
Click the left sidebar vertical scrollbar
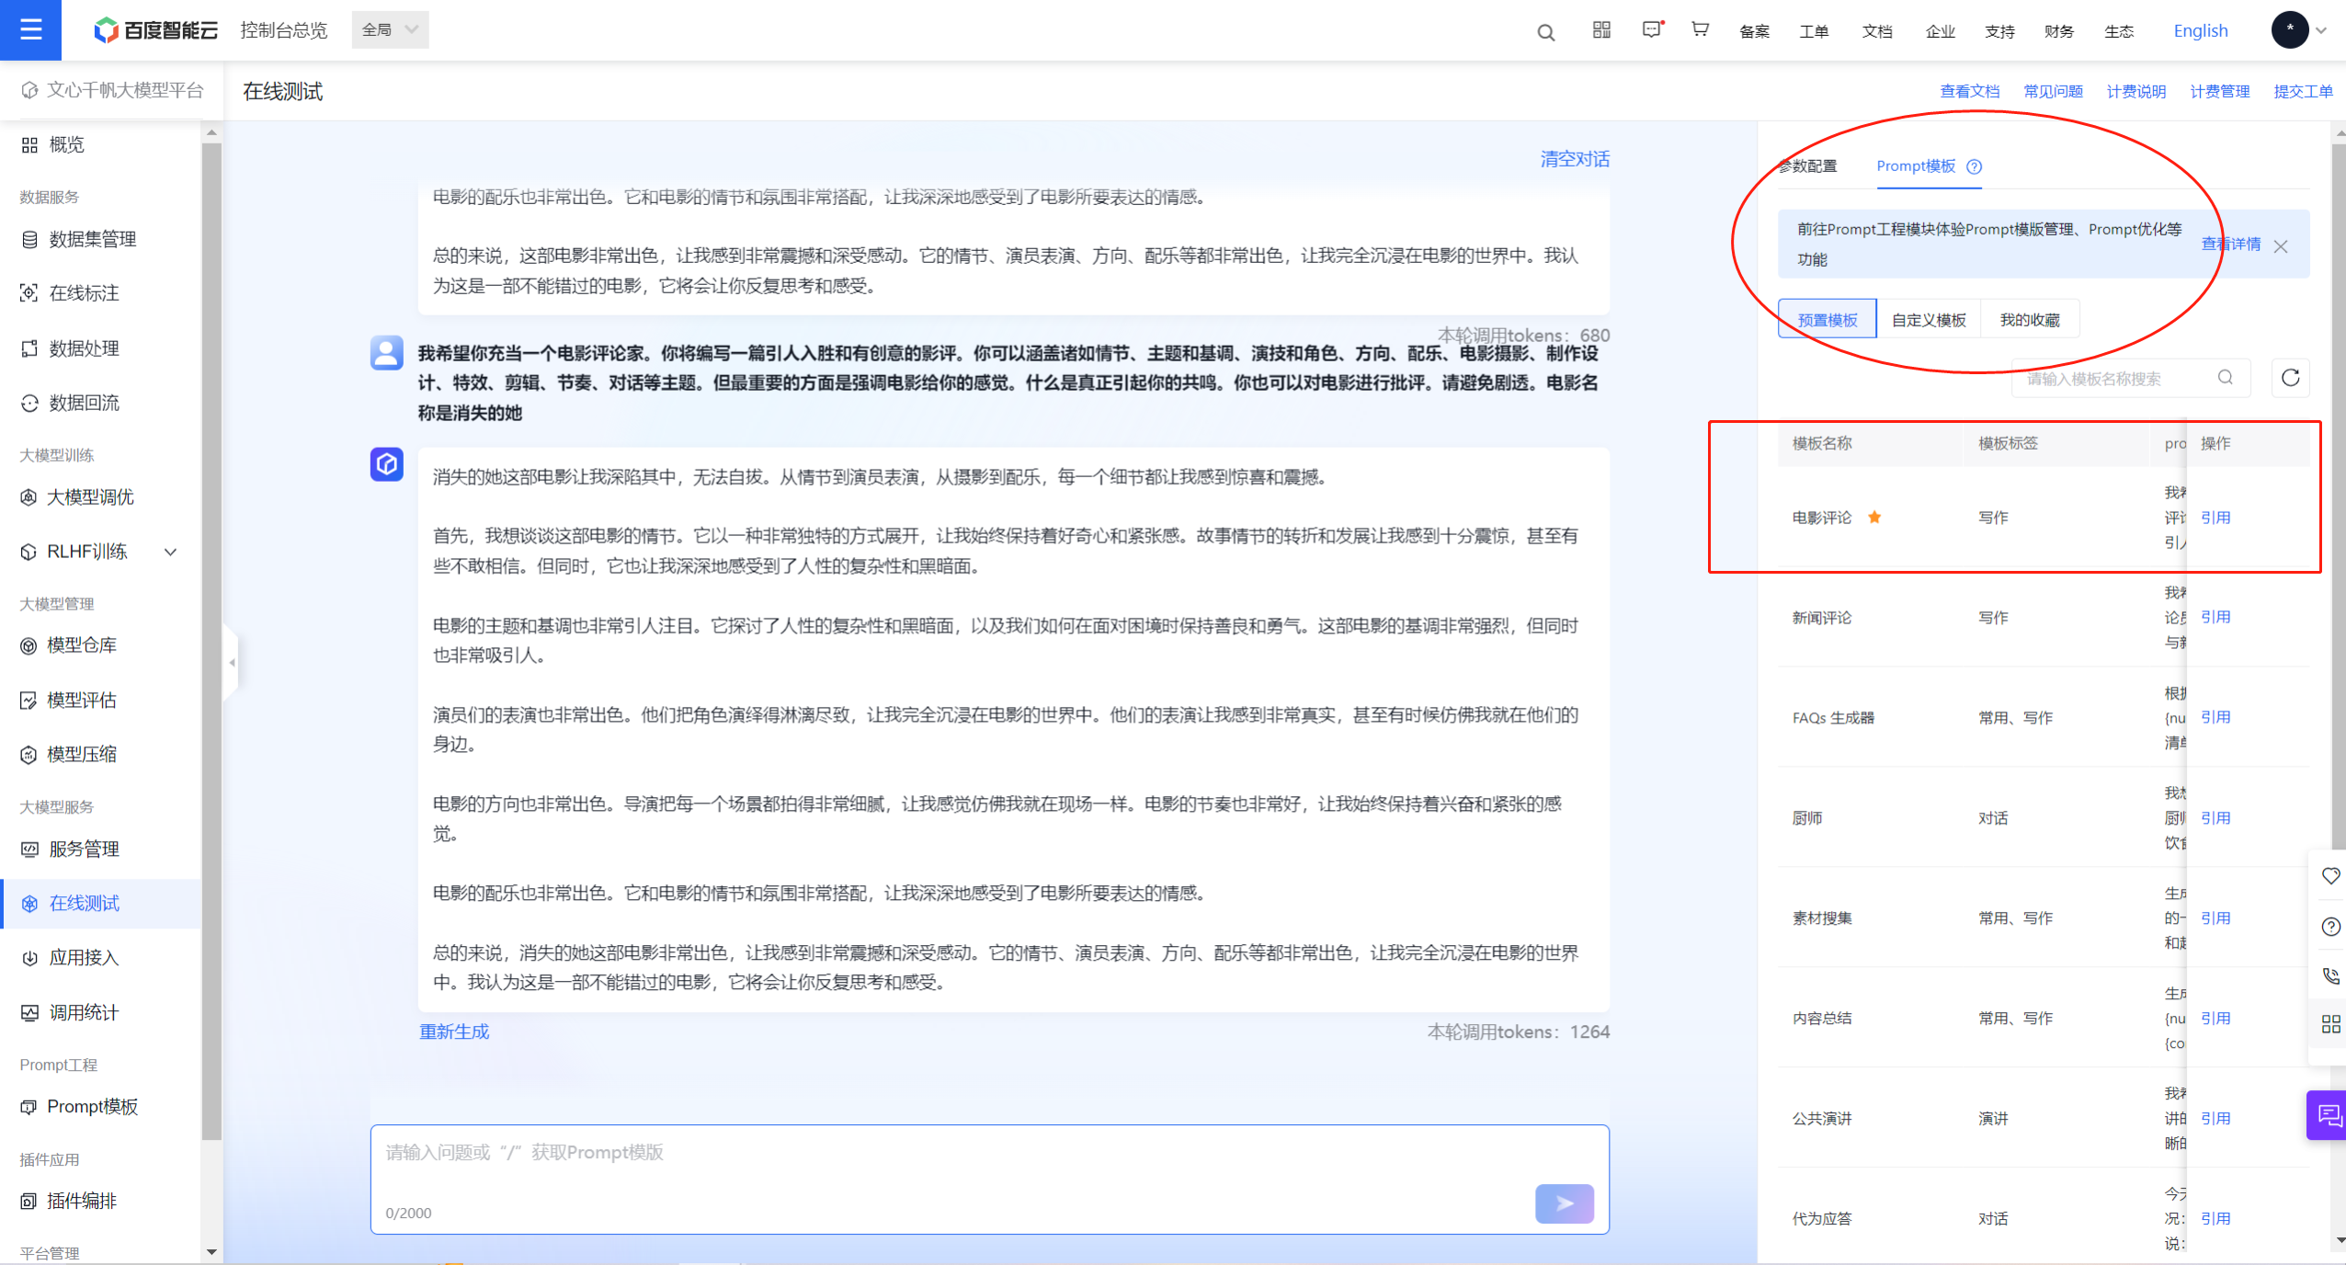211,644
